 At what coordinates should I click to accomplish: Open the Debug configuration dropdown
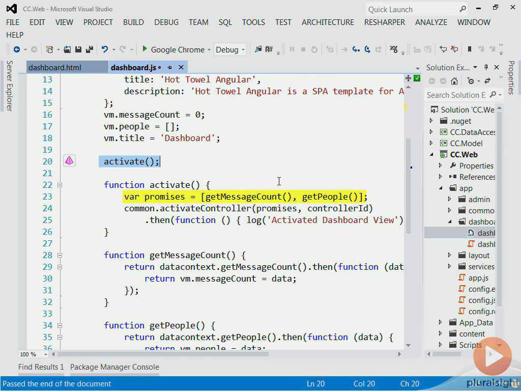[x=243, y=49]
